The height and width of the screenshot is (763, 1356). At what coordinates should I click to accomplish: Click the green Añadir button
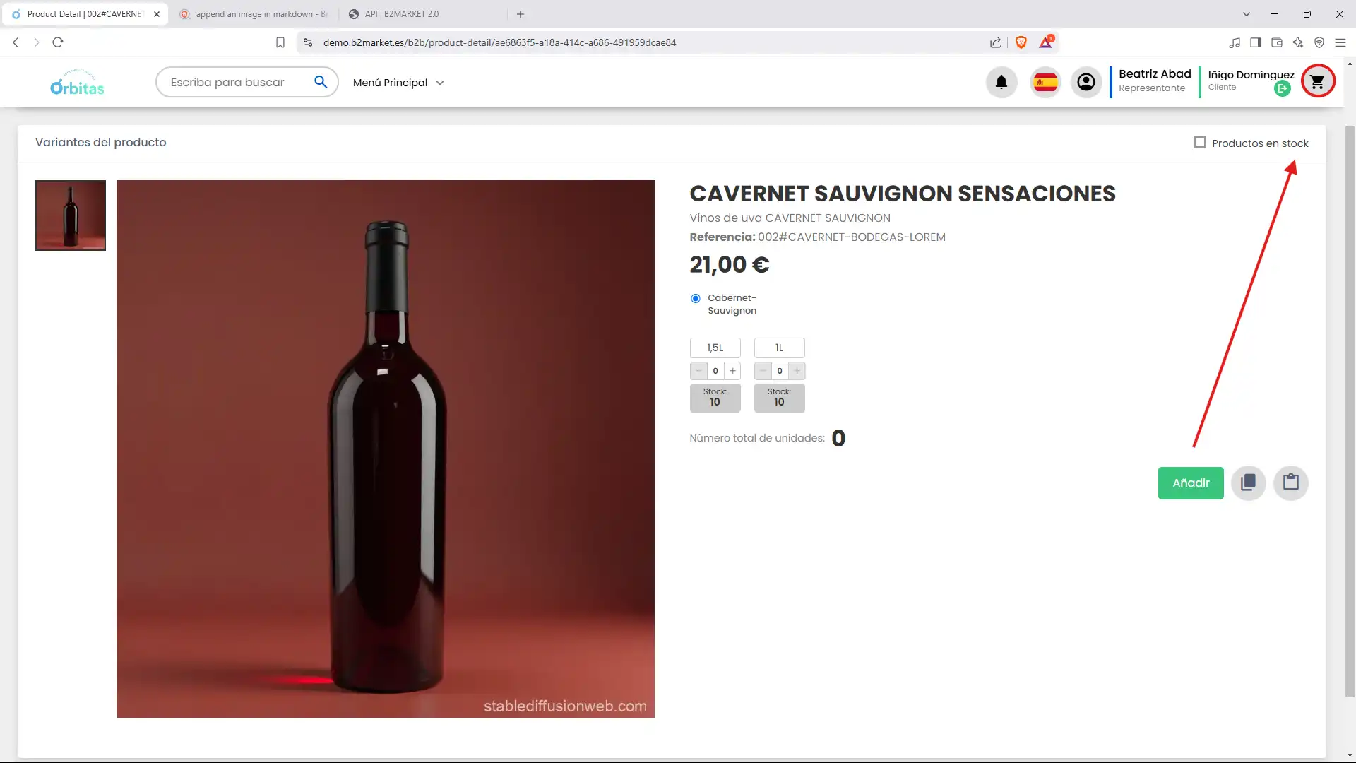1191,483
